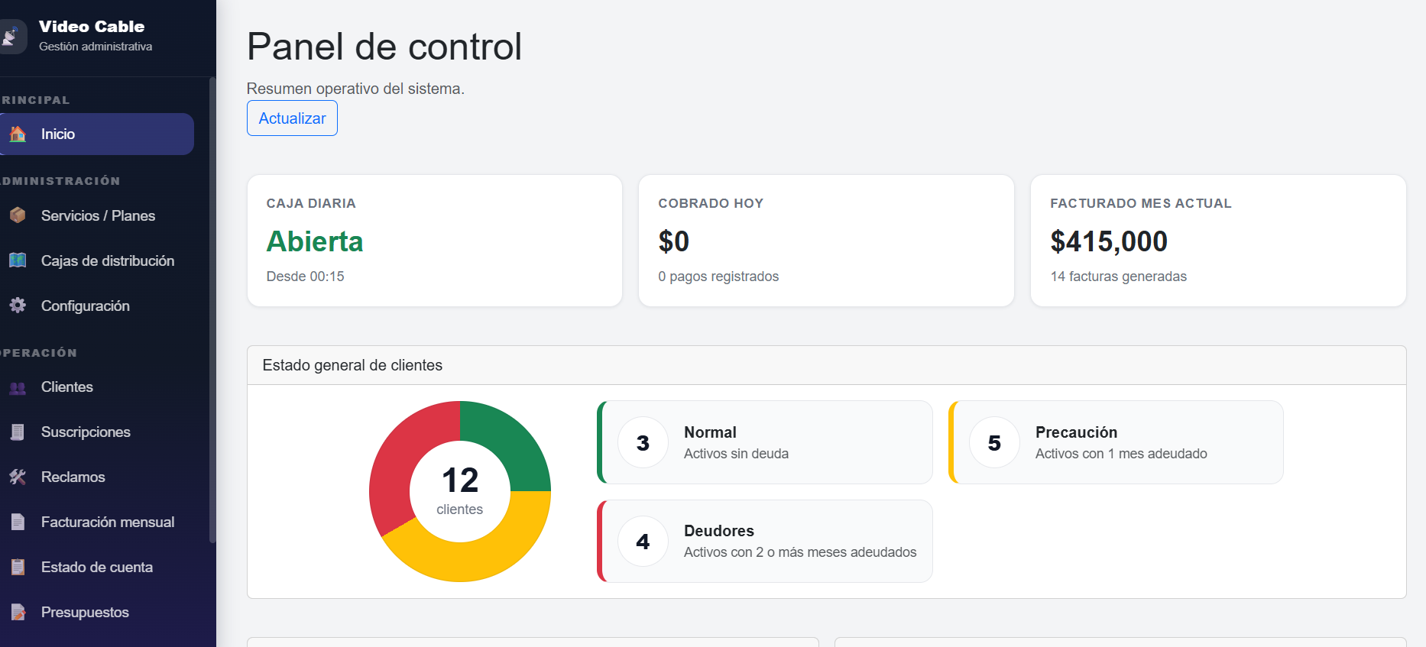The width and height of the screenshot is (1426, 647).
Task: Select the Caja Diaria Abierta card
Action: pyautogui.click(x=435, y=241)
